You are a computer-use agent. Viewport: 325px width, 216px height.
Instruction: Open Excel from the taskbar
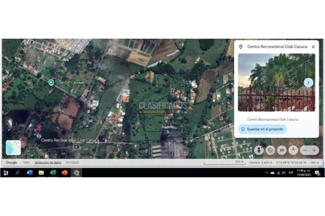click(x=53, y=173)
